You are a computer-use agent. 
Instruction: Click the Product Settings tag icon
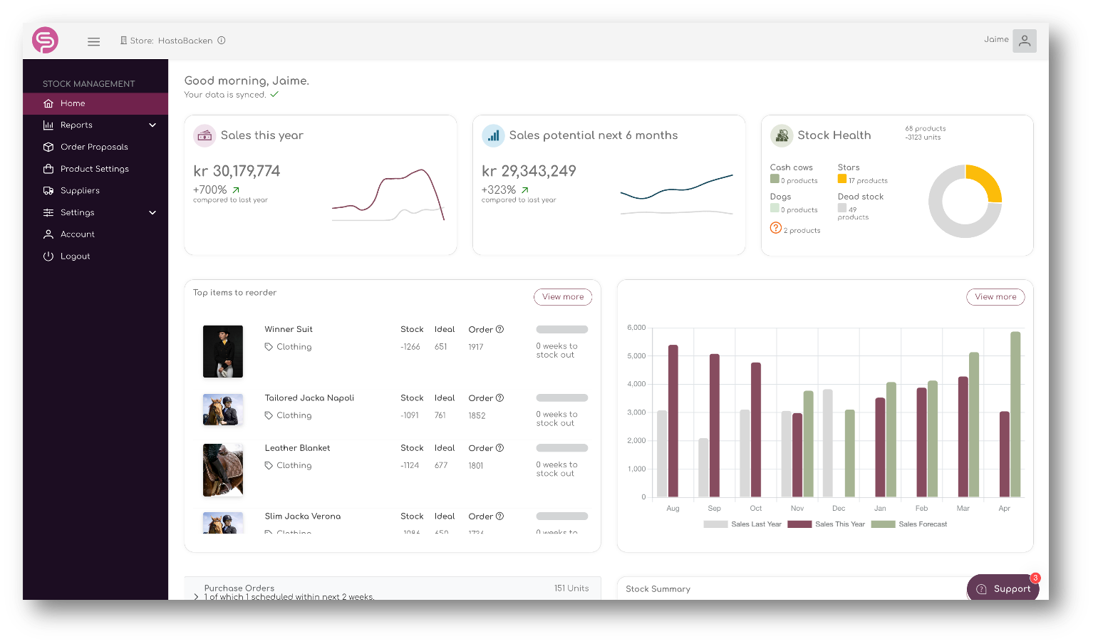pos(48,169)
